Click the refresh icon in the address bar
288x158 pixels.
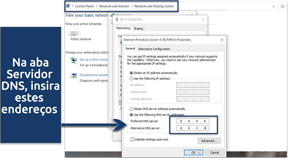tap(283, 6)
